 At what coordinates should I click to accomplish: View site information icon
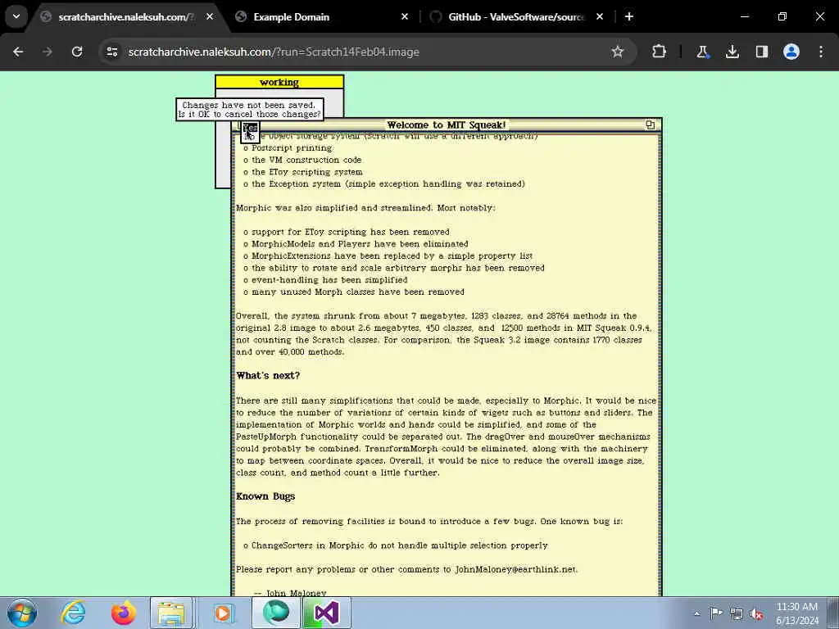point(112,52)
